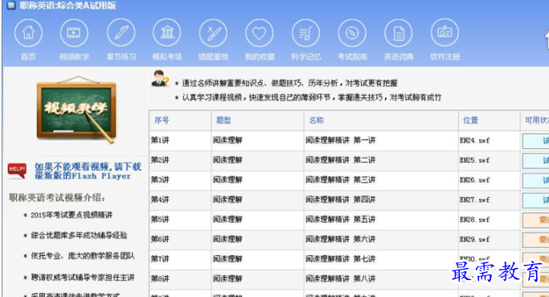This screenshot has width=549, height=297.
Task: Click orange register button for 第5讲 row
Action: [535, 220]
